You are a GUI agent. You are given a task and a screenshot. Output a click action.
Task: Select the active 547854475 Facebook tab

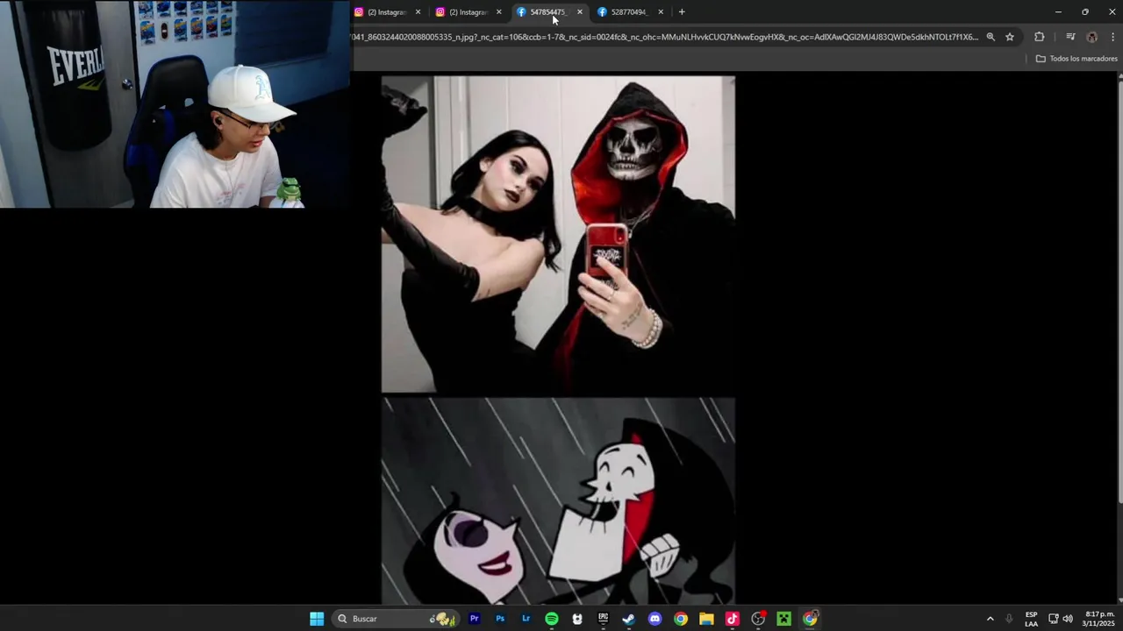click(547, 12)
